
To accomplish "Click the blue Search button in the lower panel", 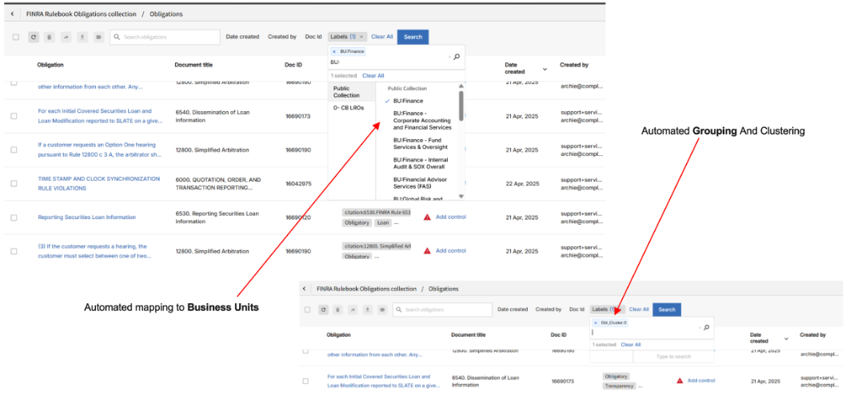I will (x=667, y=309).
